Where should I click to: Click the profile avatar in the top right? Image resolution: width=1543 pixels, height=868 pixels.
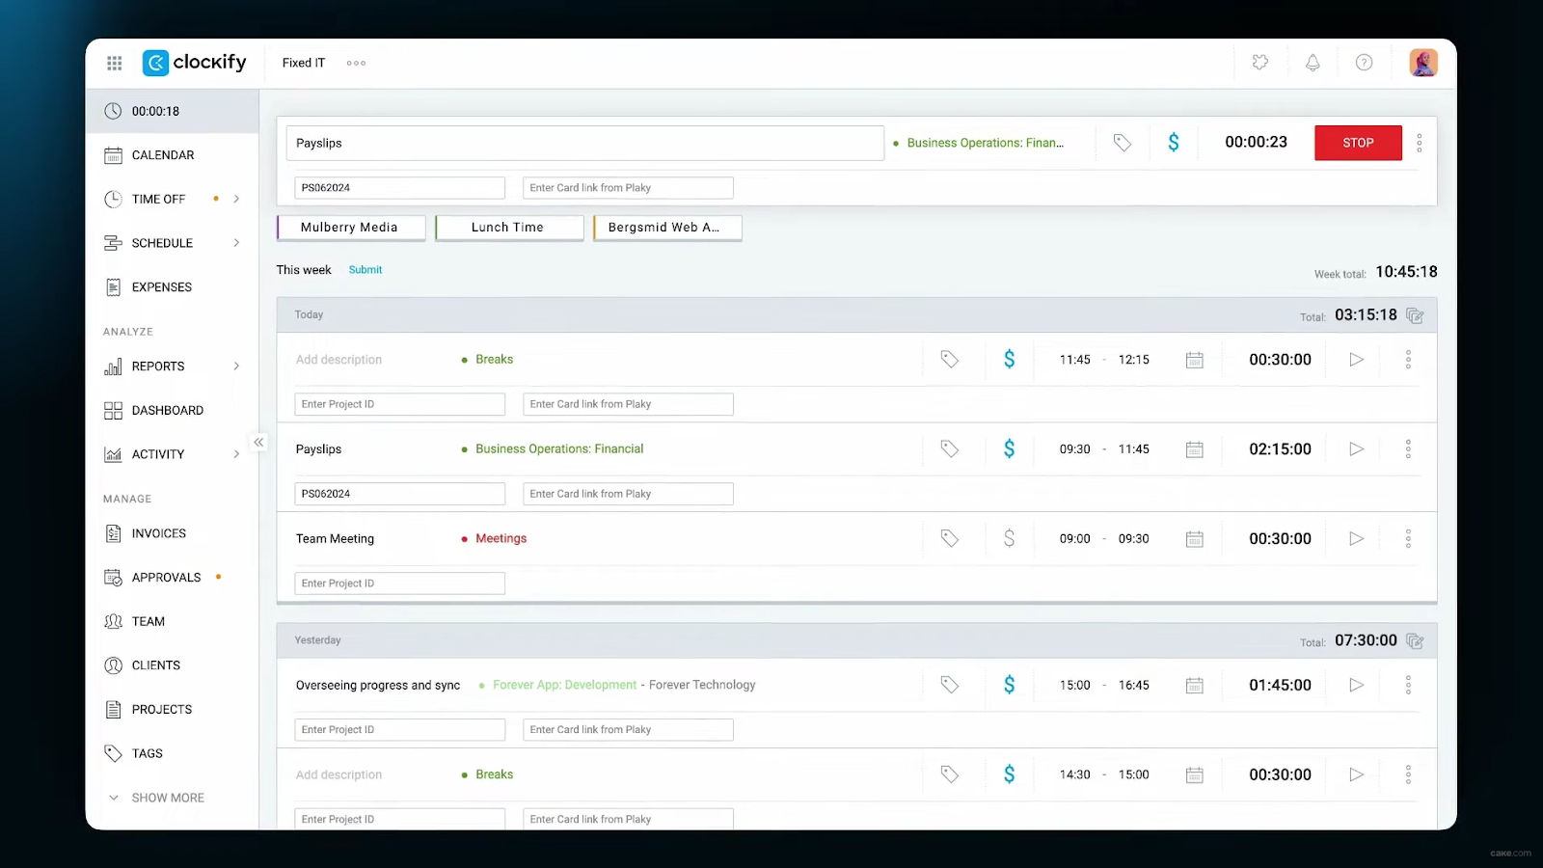point(1423,63)
